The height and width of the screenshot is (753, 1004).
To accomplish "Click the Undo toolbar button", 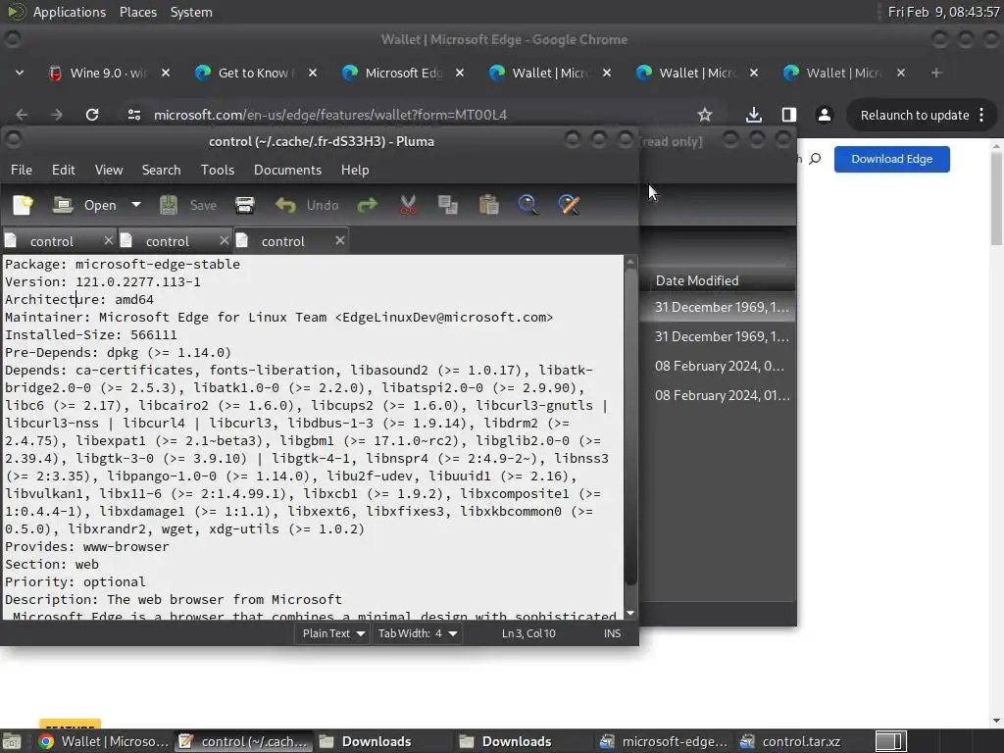I will [x=307, y=205].
